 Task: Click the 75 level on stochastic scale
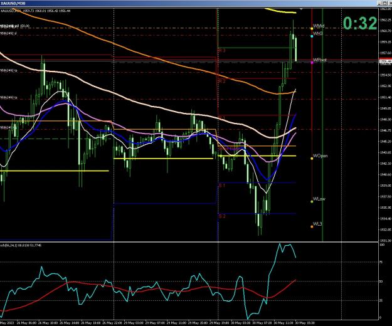click(x=381, y=262)
